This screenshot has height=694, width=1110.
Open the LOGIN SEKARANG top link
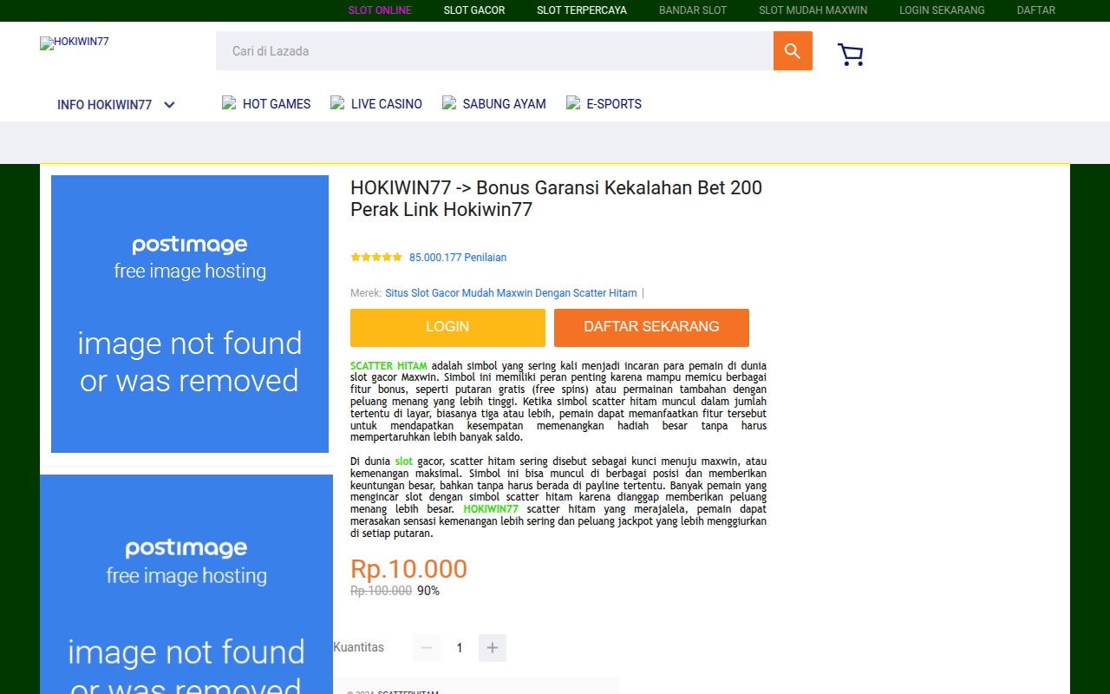[942, 10]
